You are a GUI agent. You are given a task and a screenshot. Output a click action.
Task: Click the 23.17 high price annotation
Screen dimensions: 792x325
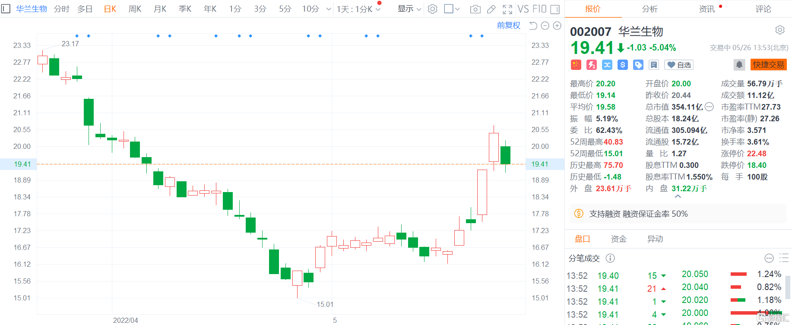(x=70, y=44)
